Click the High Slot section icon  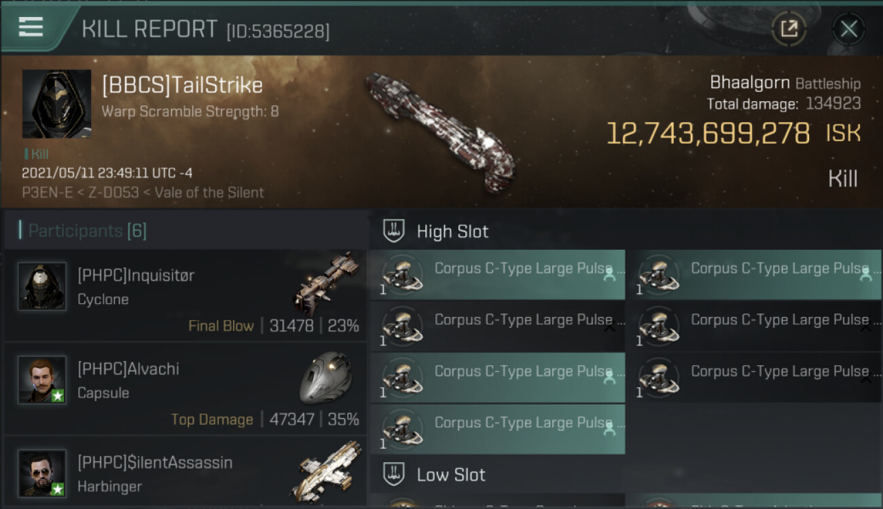[x=395, y=231]
